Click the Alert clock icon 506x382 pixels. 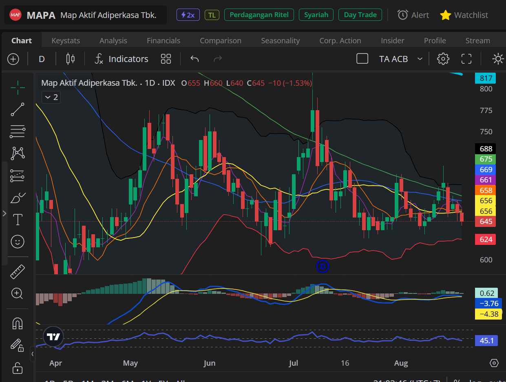[403, 15]
